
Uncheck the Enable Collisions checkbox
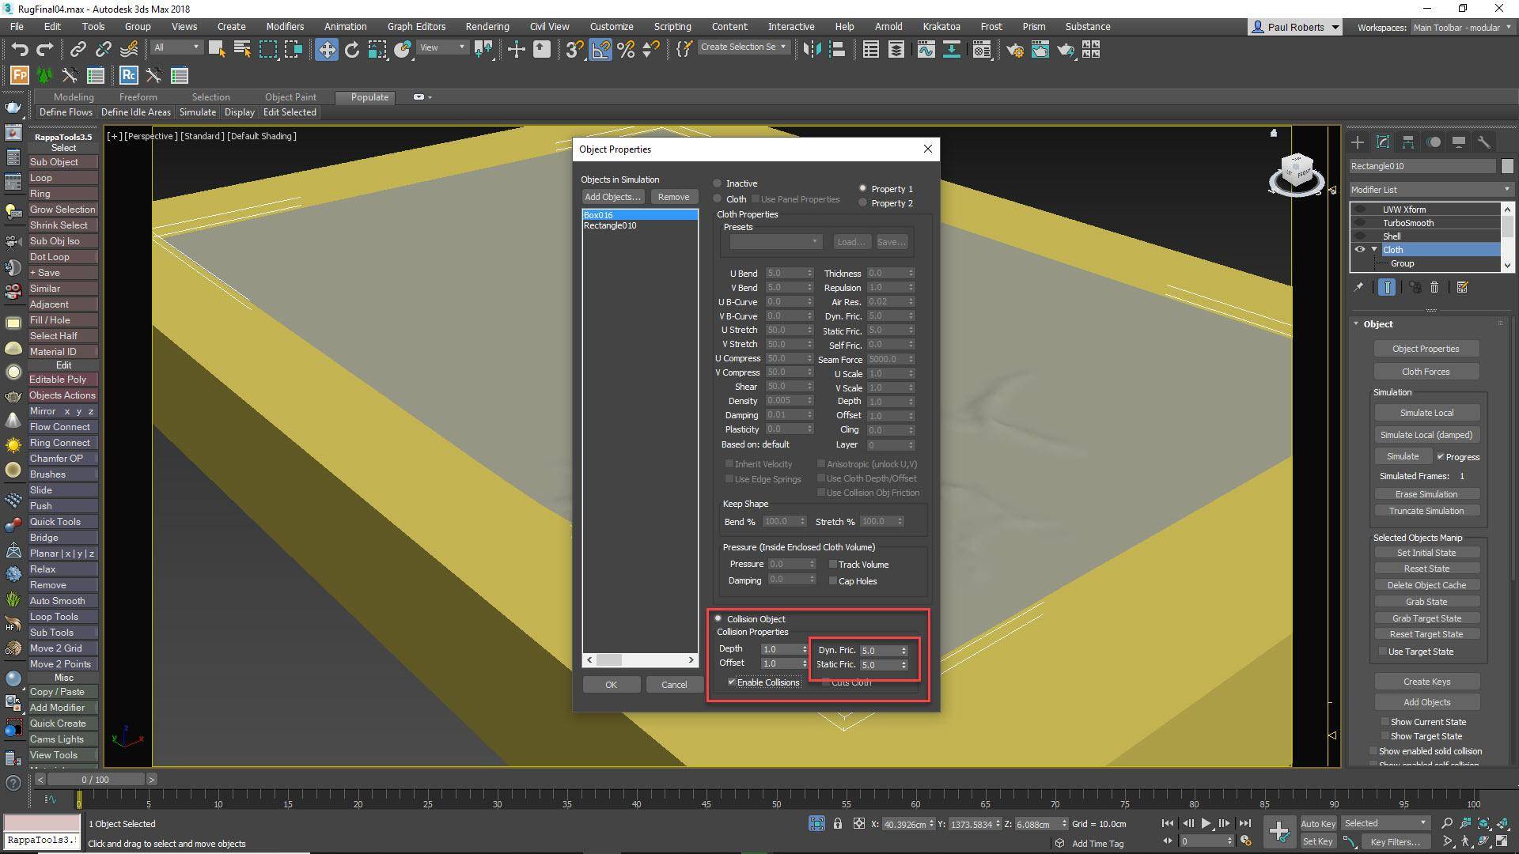(732, 682)
